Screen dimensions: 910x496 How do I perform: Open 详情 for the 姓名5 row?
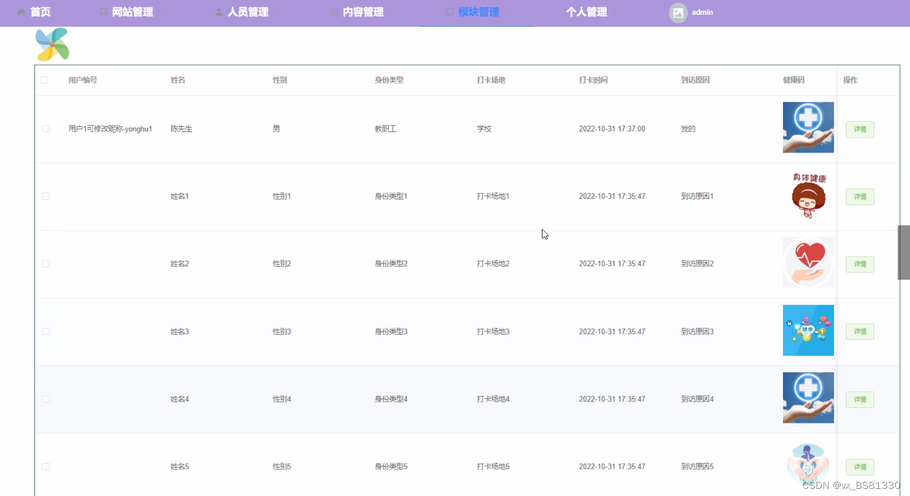pos(860,467)
